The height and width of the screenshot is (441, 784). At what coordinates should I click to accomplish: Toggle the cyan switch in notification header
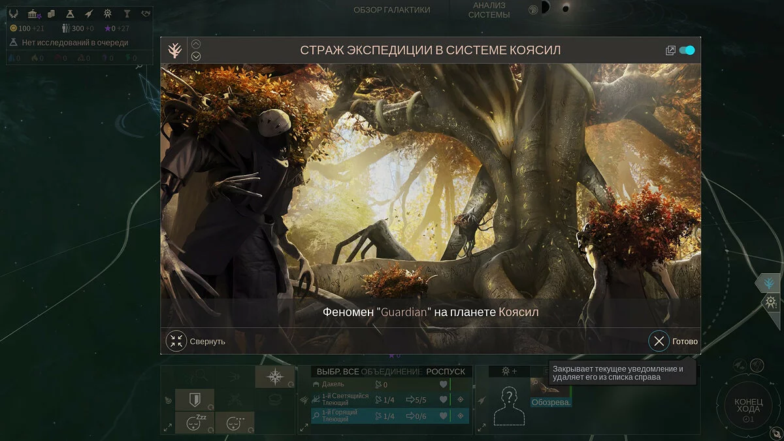(x=687, y=50)
